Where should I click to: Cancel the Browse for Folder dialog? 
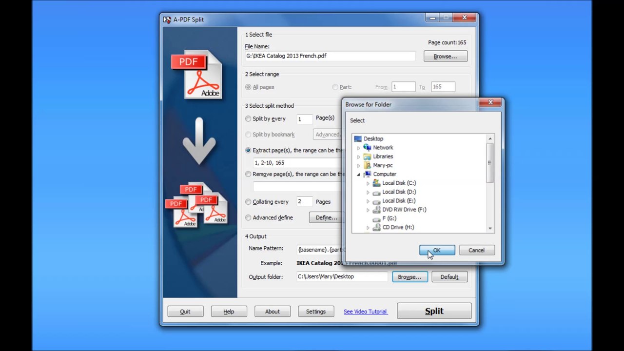pos(477,250)
